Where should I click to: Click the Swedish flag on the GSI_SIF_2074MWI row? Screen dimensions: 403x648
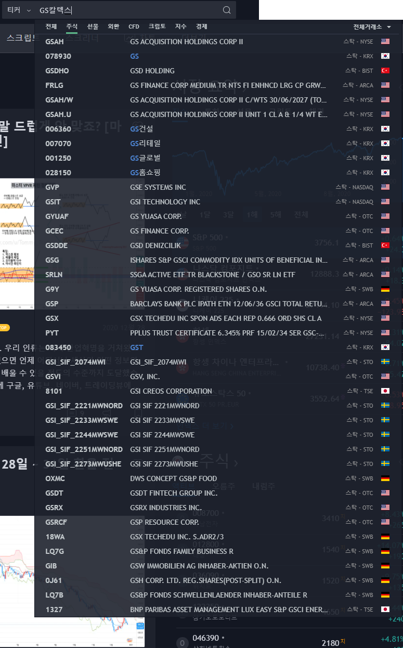(x=385, y=362)
